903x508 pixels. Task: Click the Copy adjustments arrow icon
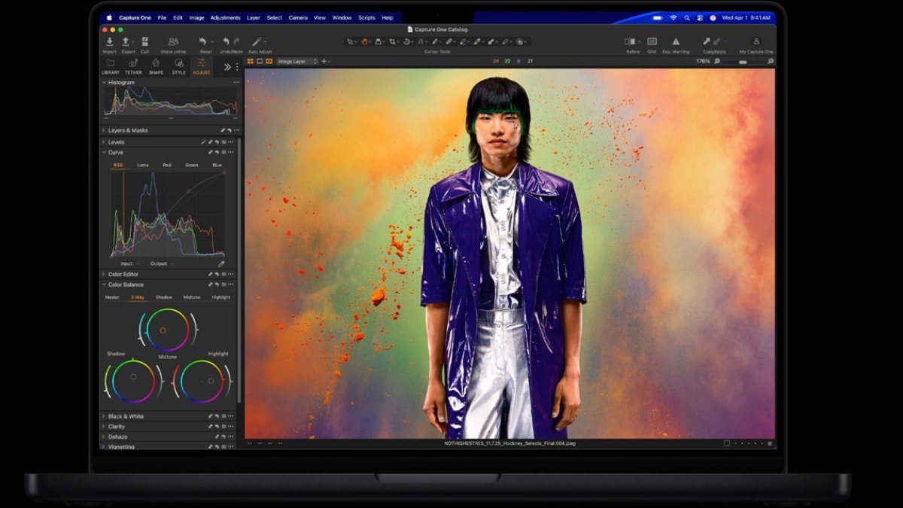click(707, 41)
